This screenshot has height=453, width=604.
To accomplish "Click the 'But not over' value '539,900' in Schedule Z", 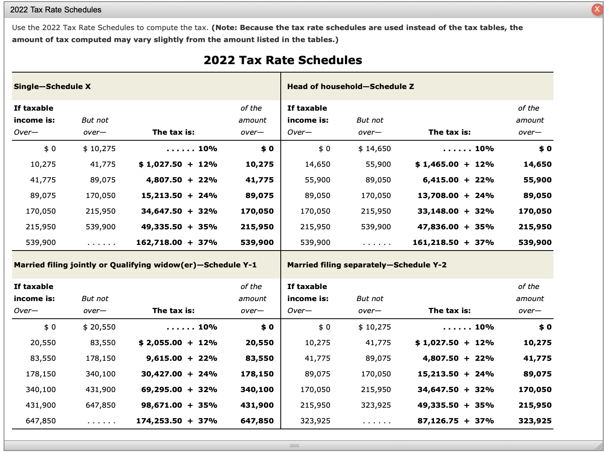I will click(376, 227).
